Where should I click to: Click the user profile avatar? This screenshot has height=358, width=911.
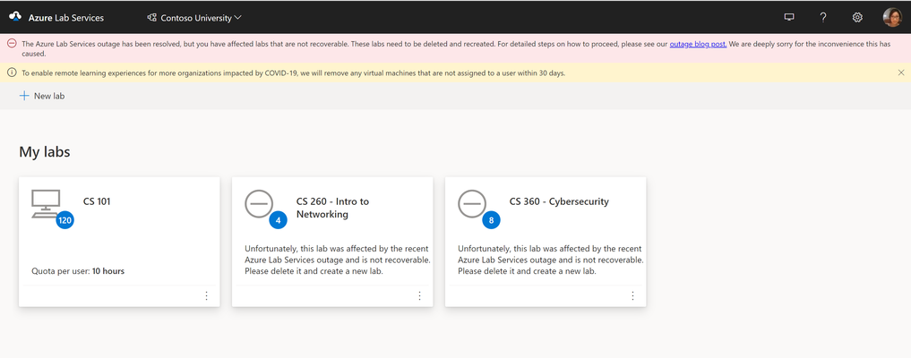pyautogui.click(x=892, y=17)
